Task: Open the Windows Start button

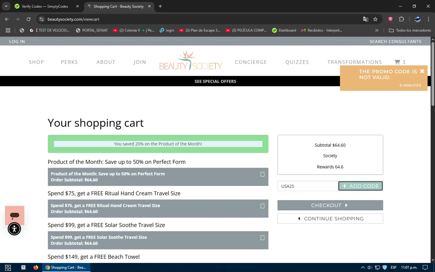Action: (x=8, y=267)
